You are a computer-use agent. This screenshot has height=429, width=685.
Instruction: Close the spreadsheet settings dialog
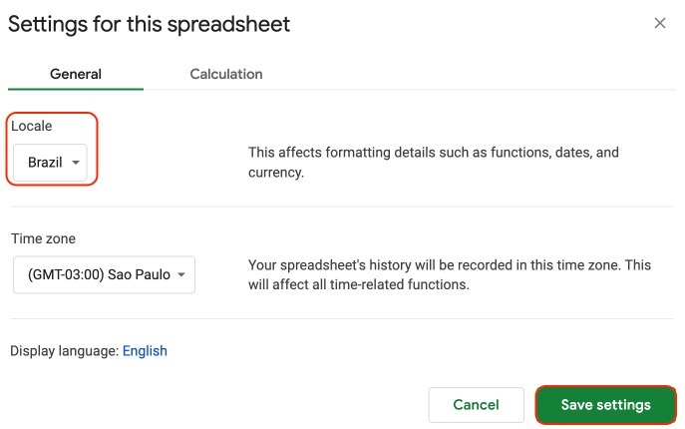[659, 23]
